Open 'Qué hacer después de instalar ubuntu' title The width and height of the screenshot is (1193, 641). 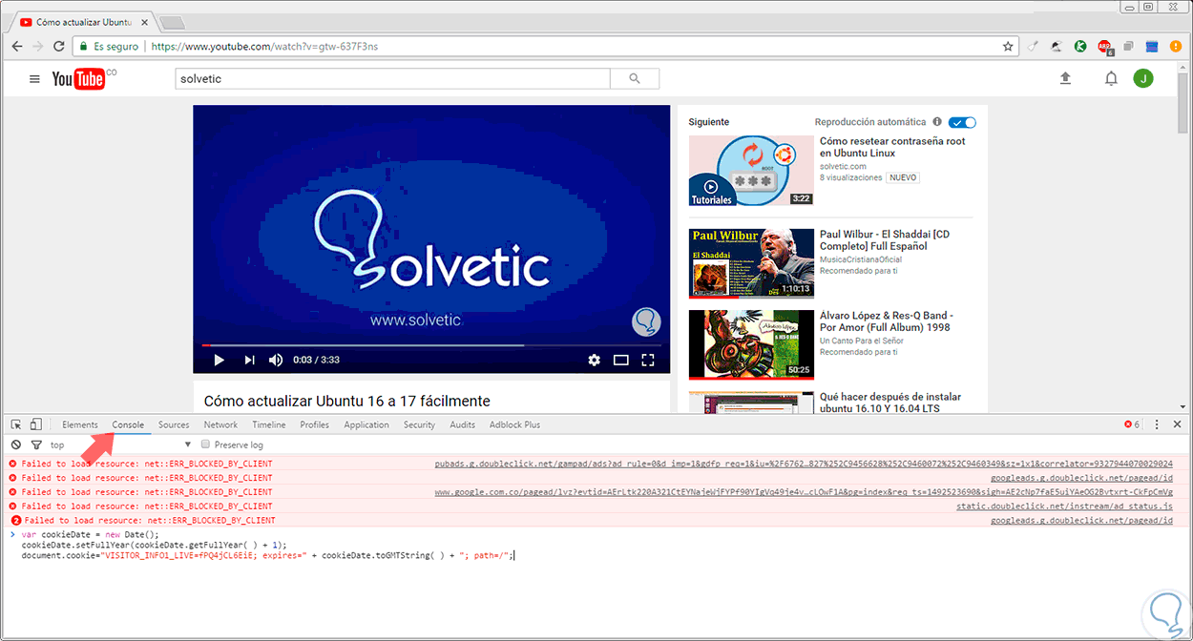(x=890, y=403)
